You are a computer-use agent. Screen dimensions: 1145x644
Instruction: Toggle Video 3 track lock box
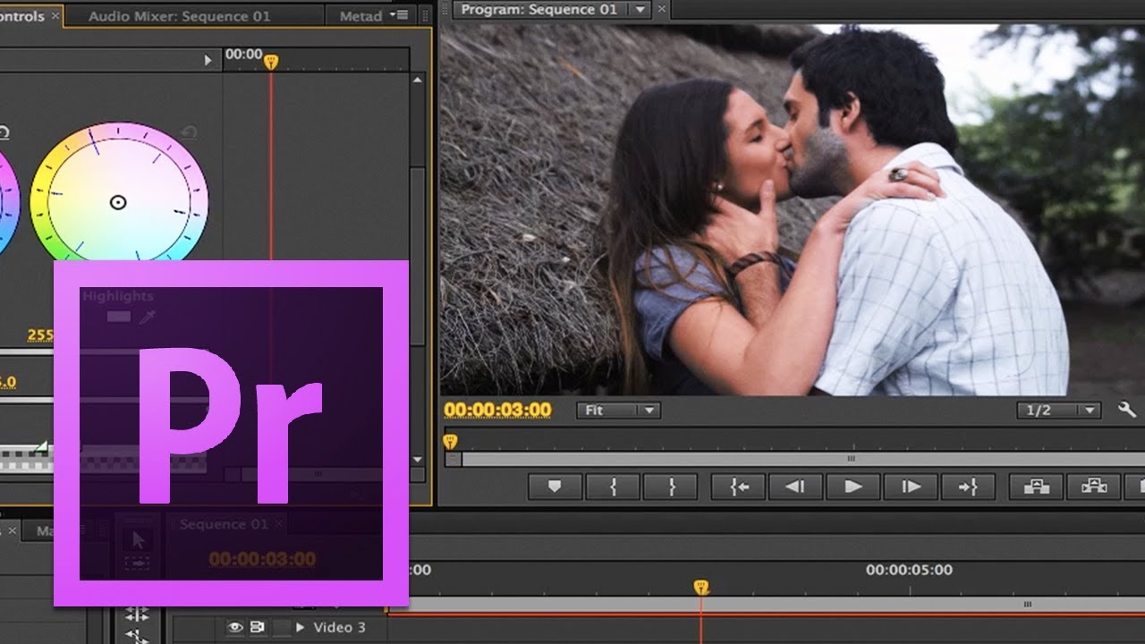(x=281, y=627)
